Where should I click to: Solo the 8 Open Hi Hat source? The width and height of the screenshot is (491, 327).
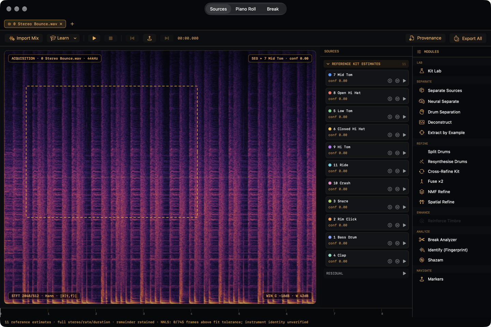390,99
